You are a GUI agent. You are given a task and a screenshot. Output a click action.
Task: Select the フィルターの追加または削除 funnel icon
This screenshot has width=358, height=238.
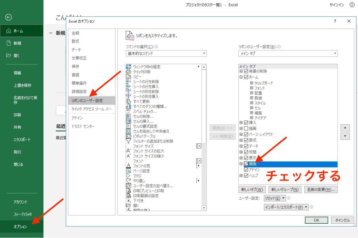[129, 141]
